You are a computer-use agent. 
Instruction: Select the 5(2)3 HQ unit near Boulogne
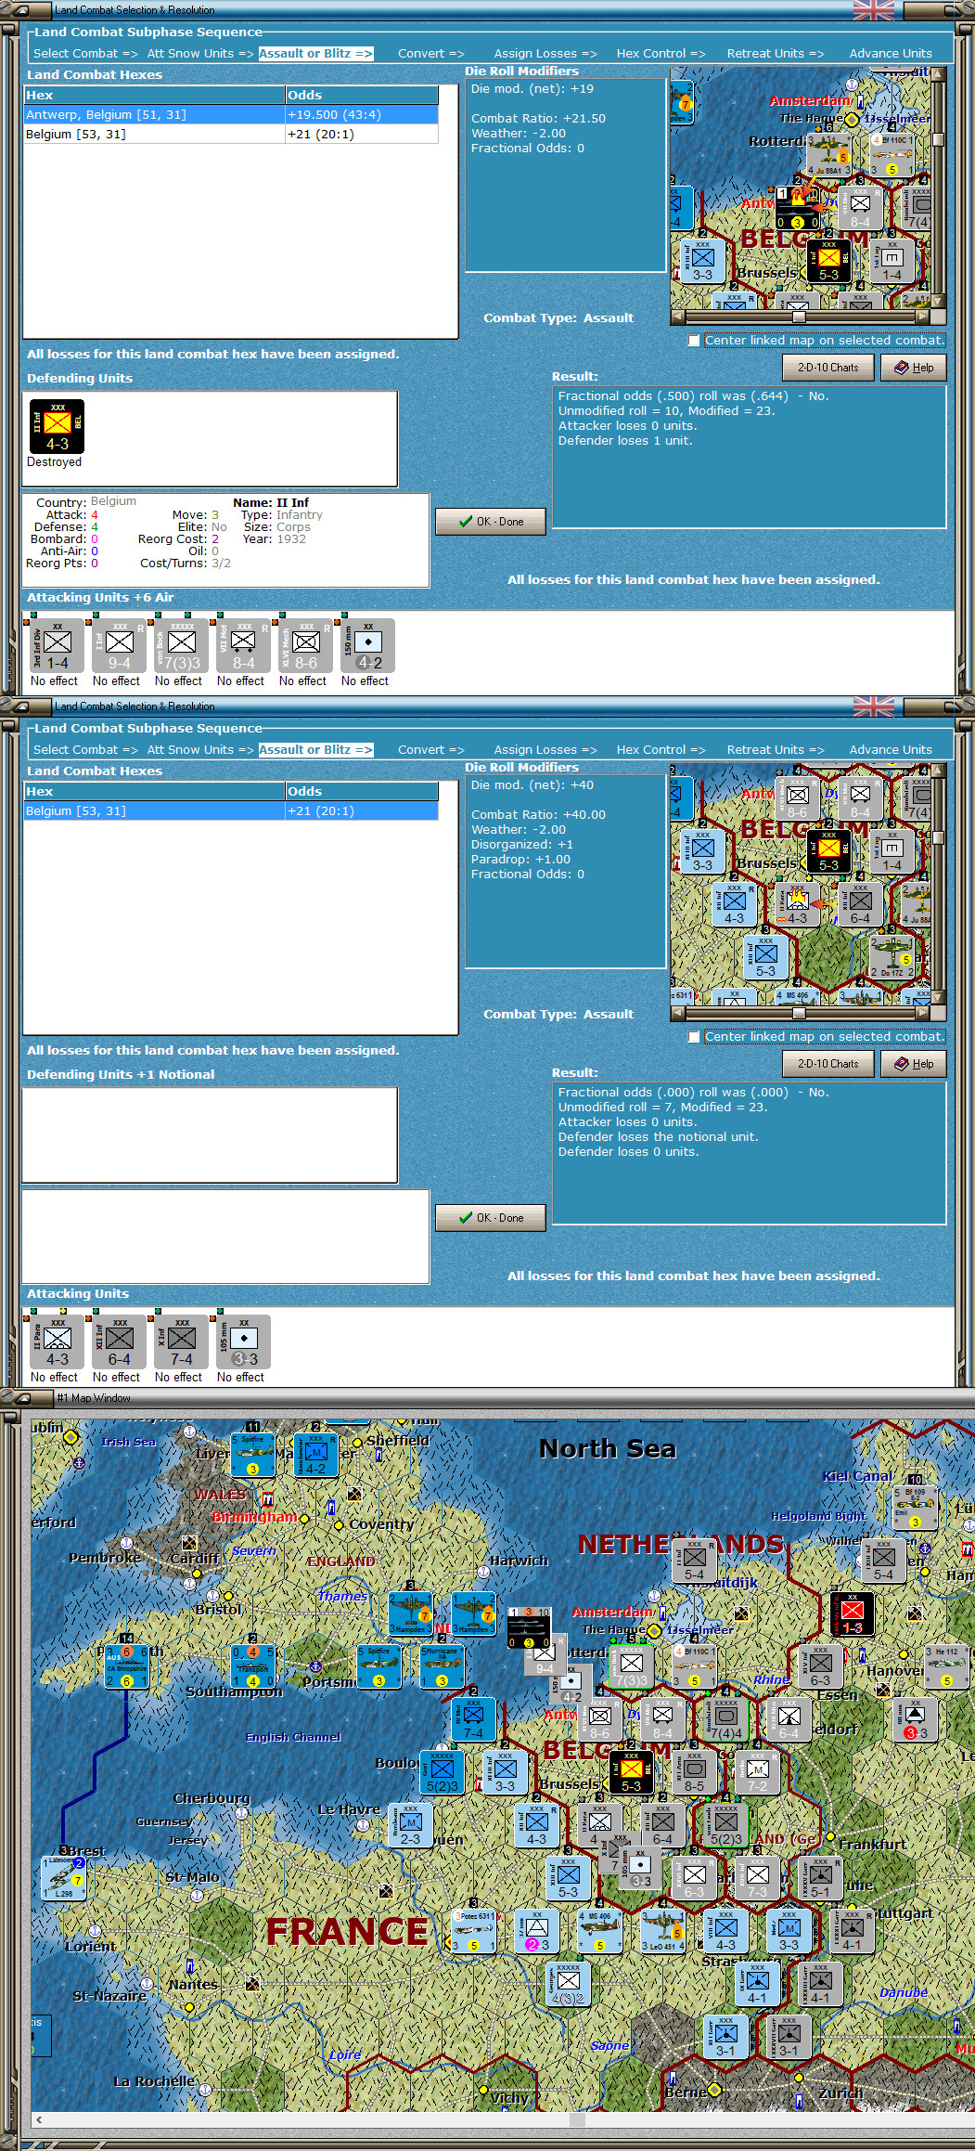pyautogui.click(x=442, y=1771)
